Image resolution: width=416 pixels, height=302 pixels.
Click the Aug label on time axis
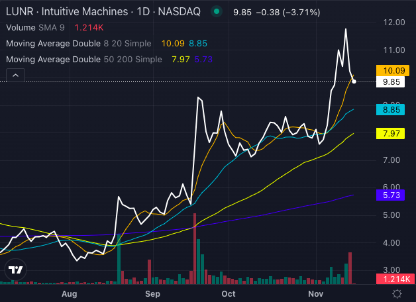70,293
